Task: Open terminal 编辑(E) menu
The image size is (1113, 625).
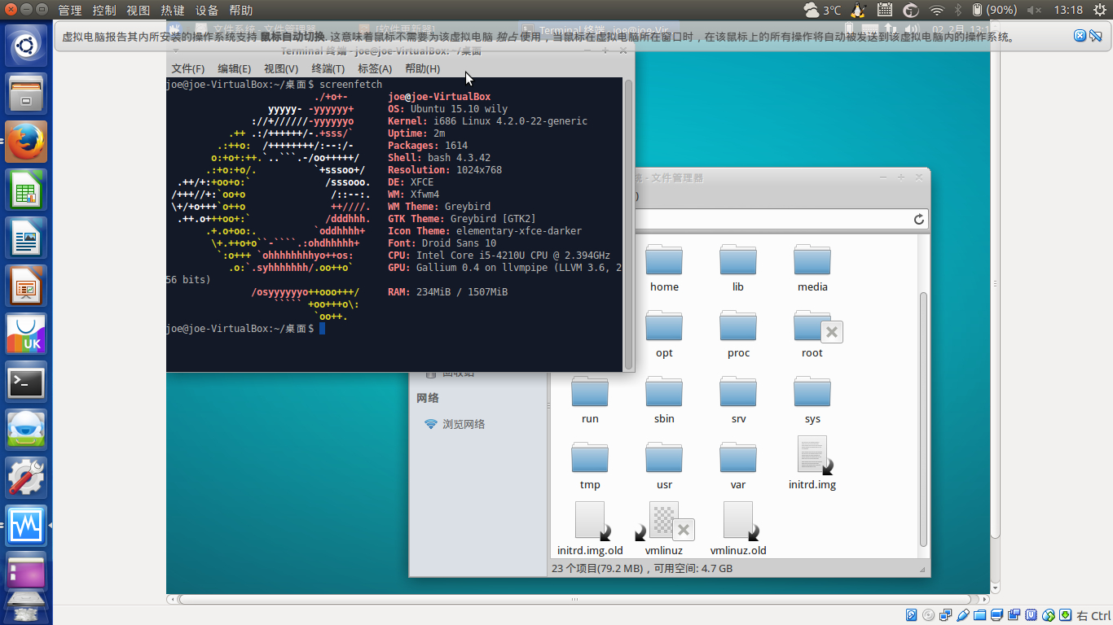Action: pyautogui.click(x=235, y=68)
